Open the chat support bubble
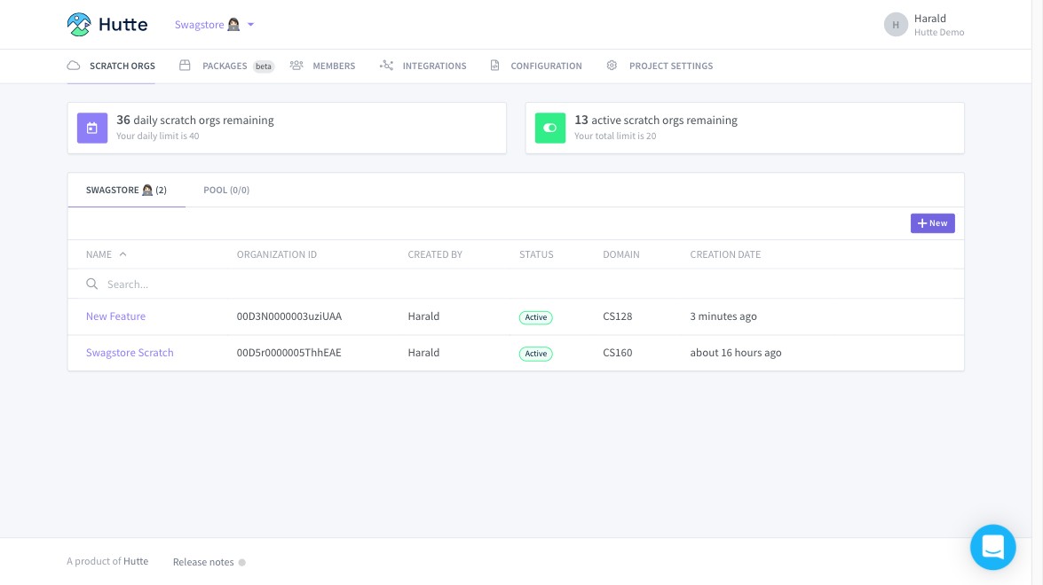Viewport: 1043px width, 585px height. (992, 547)
